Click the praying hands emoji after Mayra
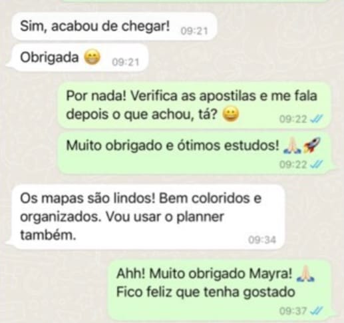The height and width of the screenshot is (323, 344). (x=305, y=274)
